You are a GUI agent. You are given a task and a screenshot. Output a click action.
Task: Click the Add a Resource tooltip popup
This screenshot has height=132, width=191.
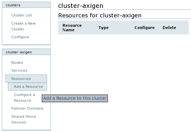(75, 98)
